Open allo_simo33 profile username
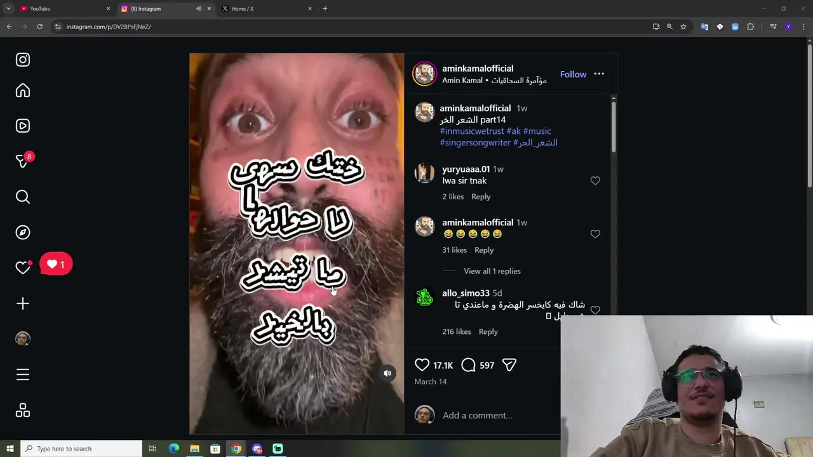This screenshot has height=457, width=813. point(466,293)
